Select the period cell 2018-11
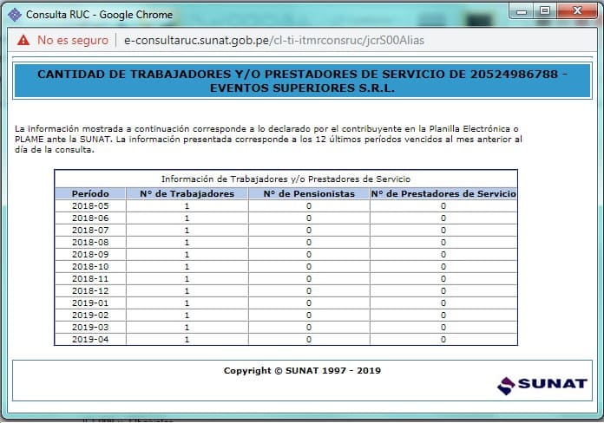Image resolution: width=604 pixels, height=423 pixels. pos(90,278)
